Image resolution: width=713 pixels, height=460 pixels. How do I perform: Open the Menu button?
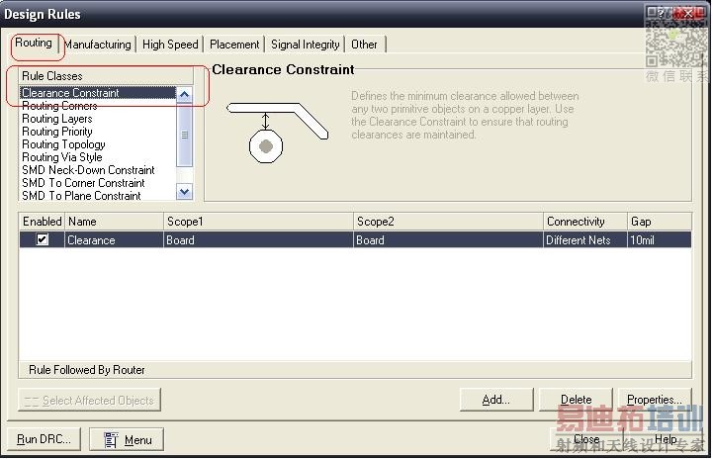click(127, 439)
